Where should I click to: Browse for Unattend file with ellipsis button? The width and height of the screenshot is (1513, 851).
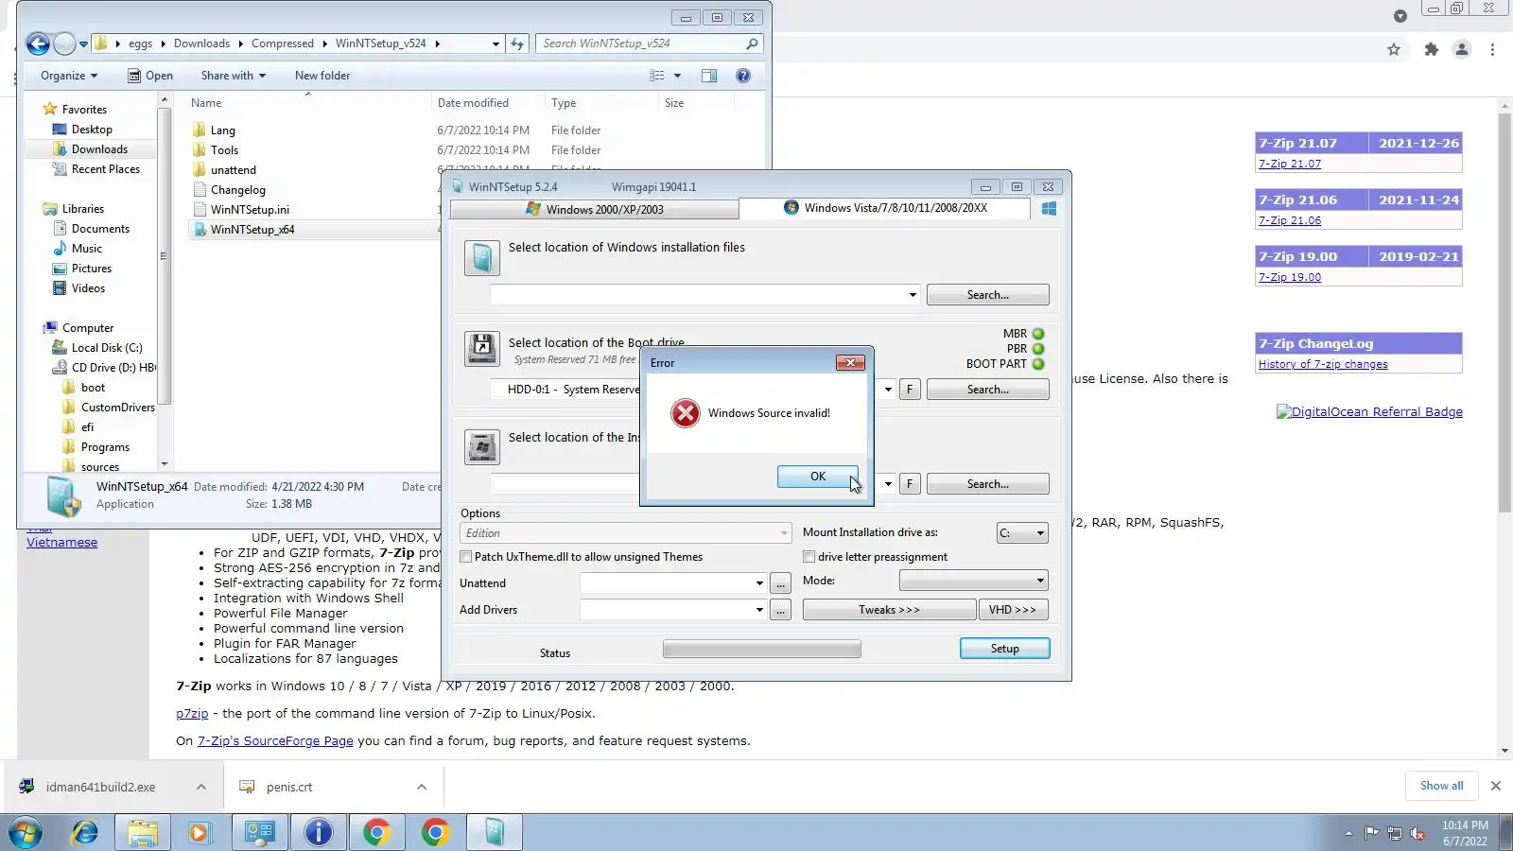pos(780,583)
